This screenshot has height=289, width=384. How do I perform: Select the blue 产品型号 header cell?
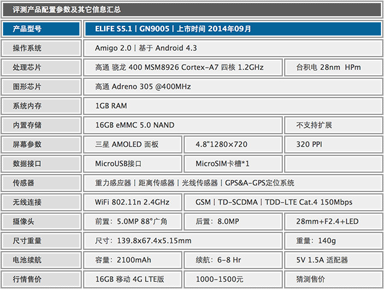click(41, 28)
